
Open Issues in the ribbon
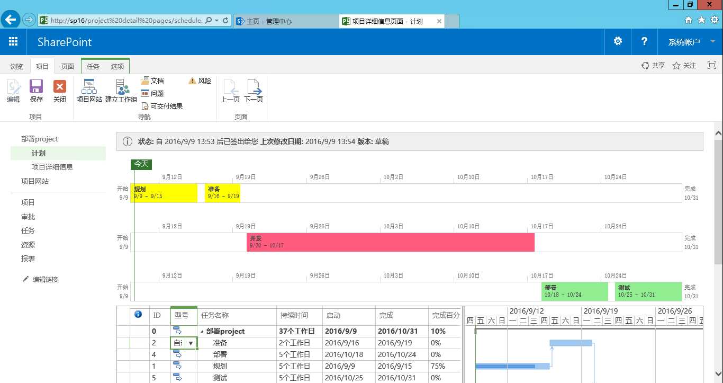(x=152, y=93)
